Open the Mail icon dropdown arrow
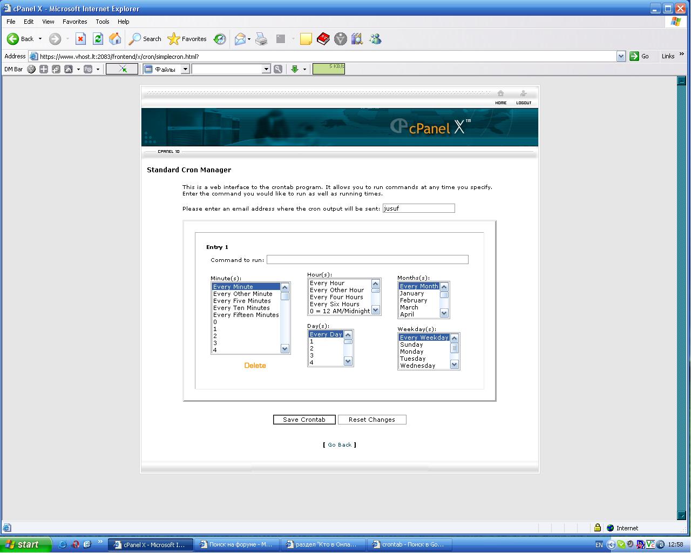The height and width of the screenshot is (553, 691). pyautogui.click(x=249, y=39)
